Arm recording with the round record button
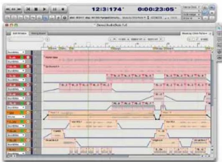Viewport: 222px width, 162px height. 63,9
